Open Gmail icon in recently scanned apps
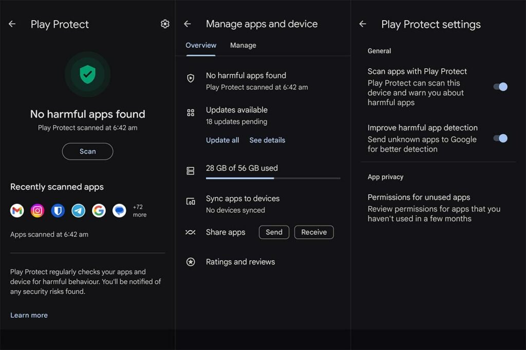Viewport: 526px width, 350px height. (17, 211)
